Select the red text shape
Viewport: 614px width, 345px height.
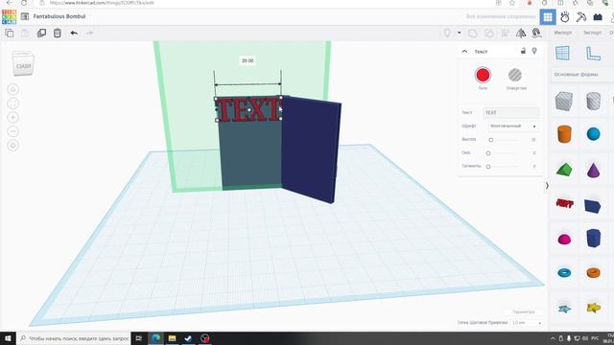tap(564, 203)
